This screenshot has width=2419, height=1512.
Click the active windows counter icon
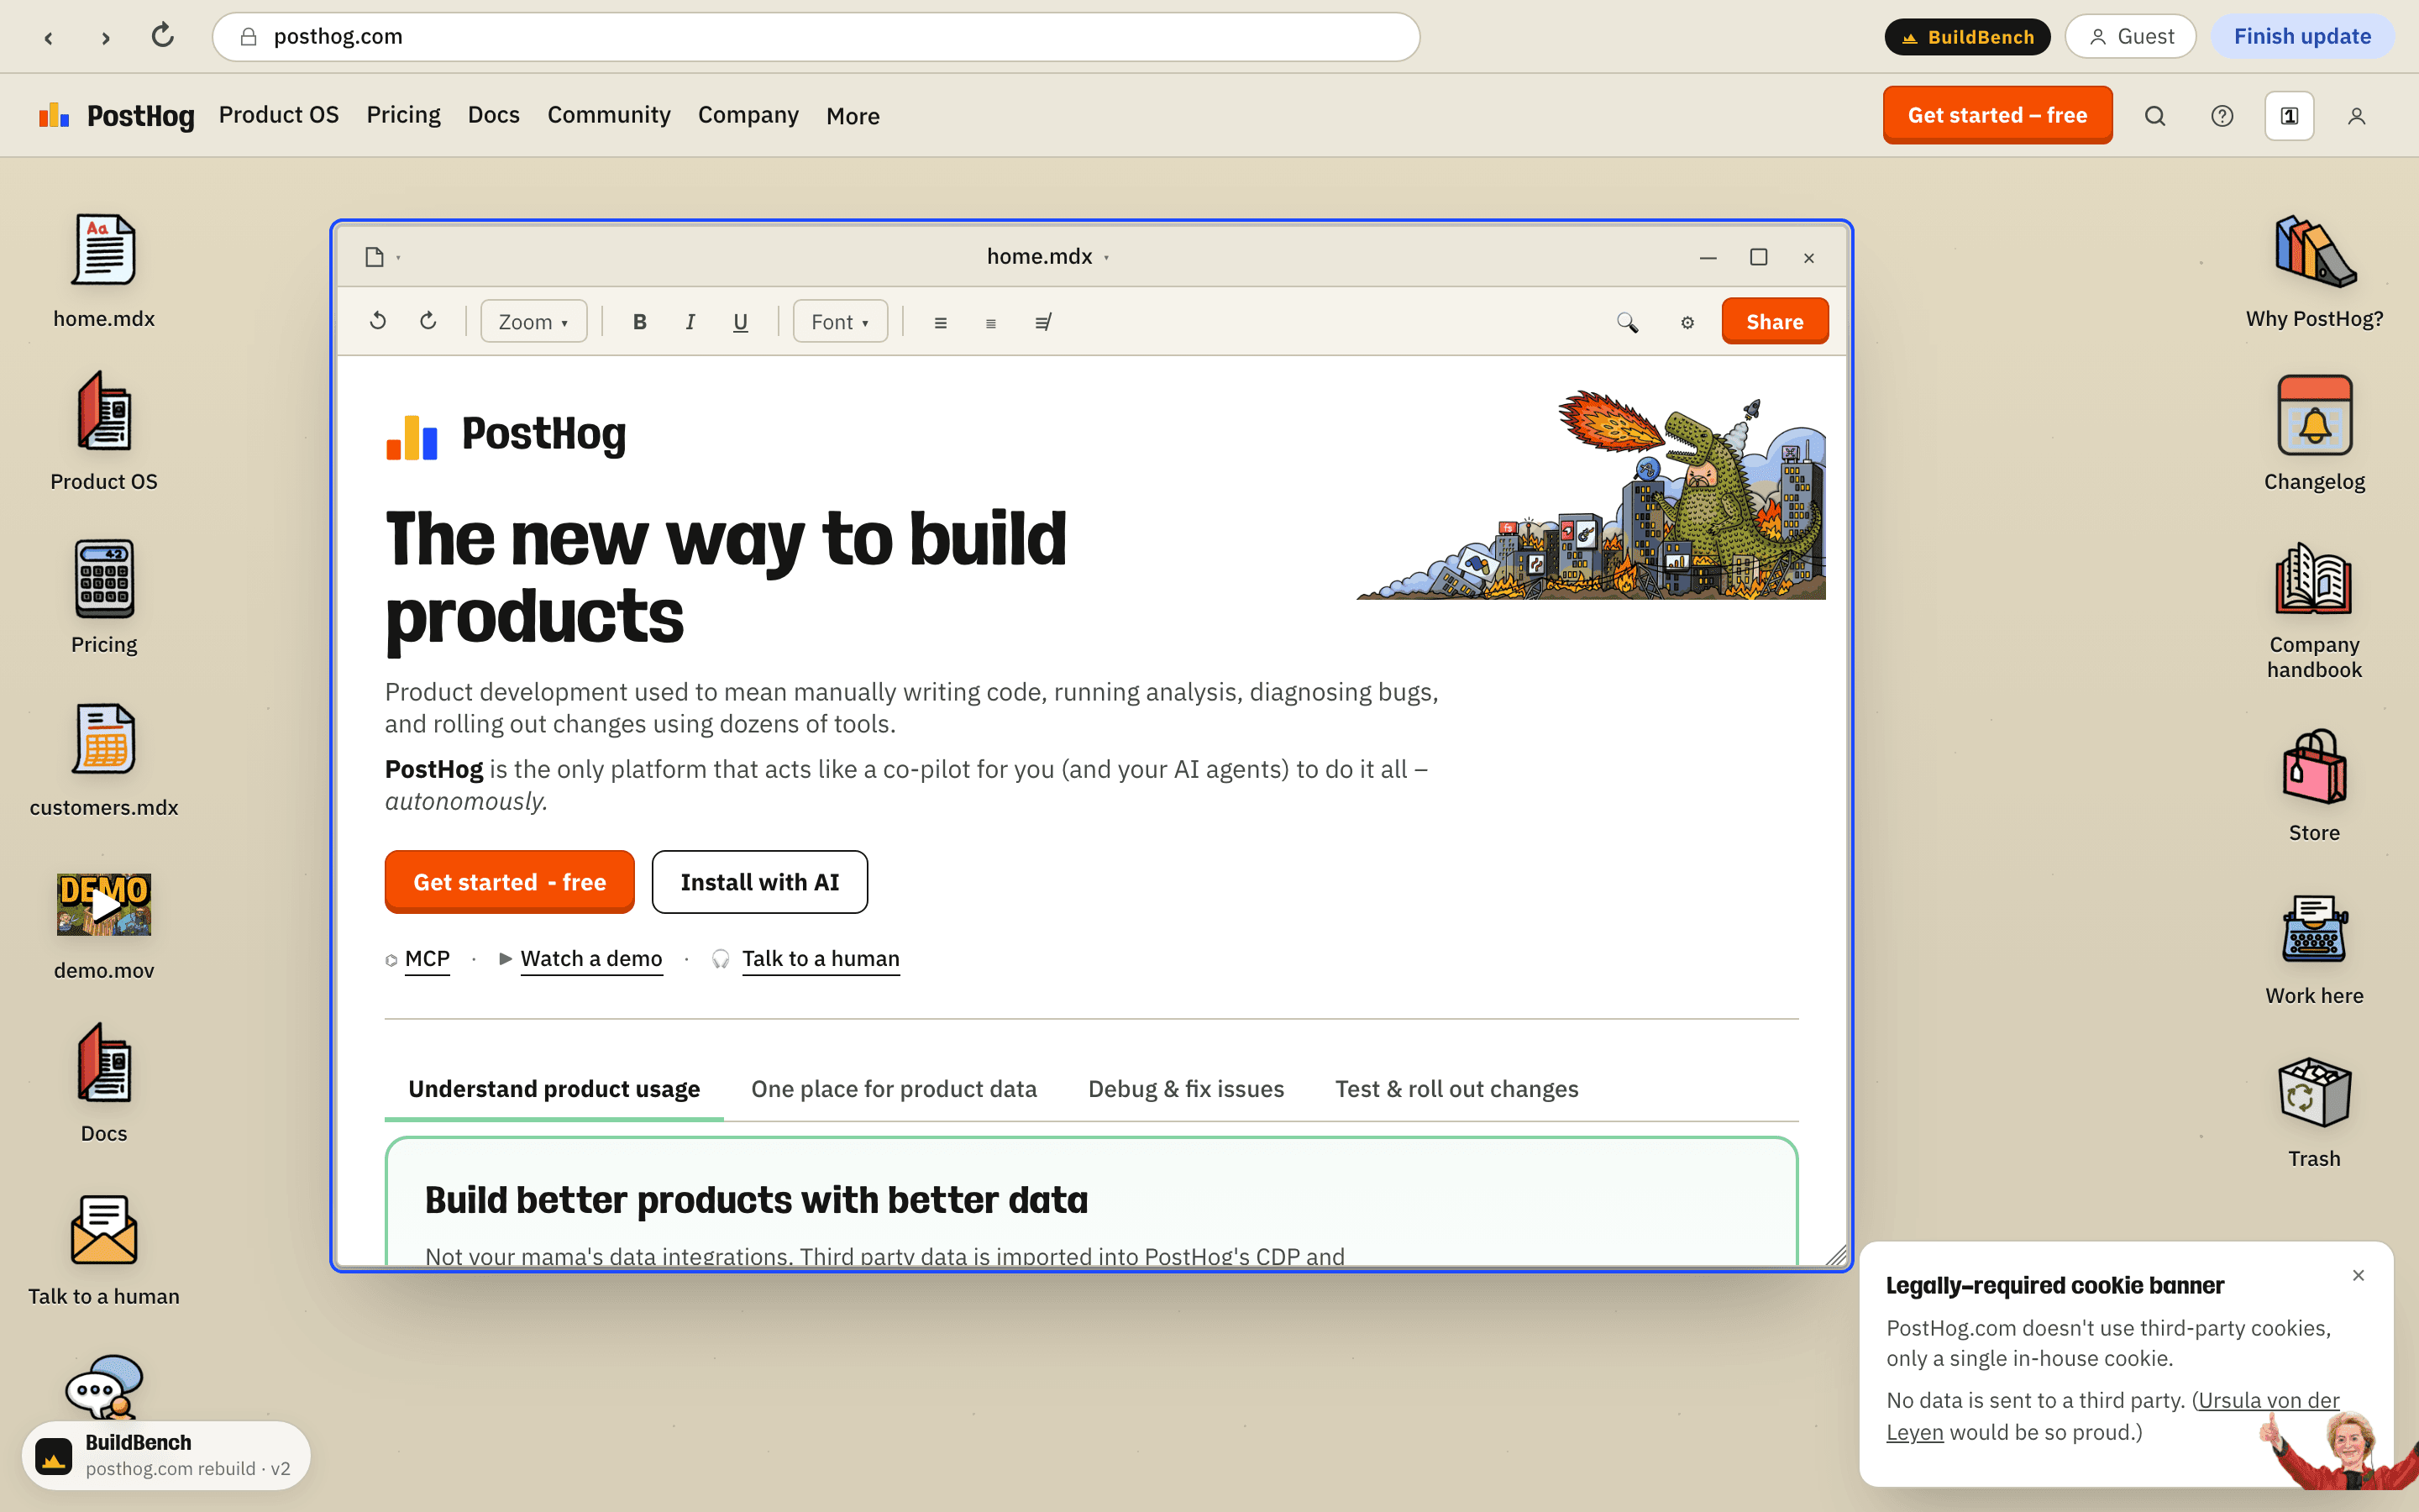(x=2289, y=116)
